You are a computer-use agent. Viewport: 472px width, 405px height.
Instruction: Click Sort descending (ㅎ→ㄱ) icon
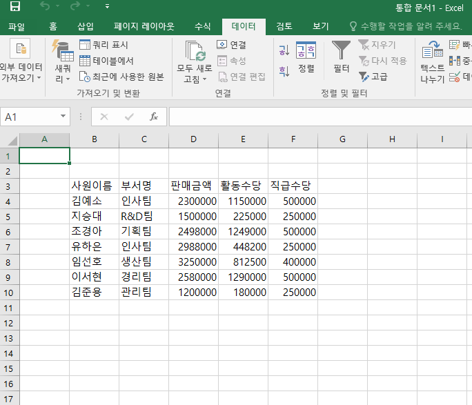[284, 70]
